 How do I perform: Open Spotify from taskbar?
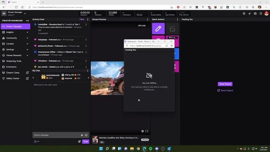(x=151, y=149)
